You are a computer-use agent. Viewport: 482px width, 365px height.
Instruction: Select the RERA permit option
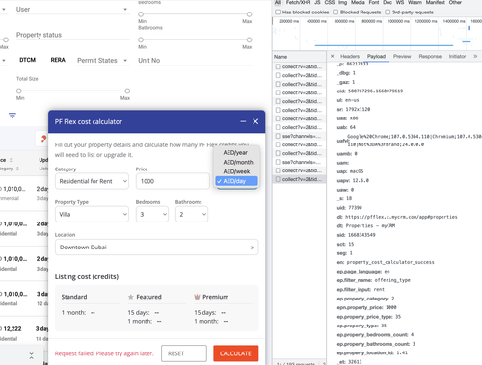click(58, 60)
